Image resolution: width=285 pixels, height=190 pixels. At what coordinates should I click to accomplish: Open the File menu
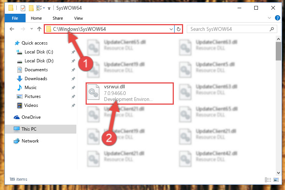coord(15,18)
